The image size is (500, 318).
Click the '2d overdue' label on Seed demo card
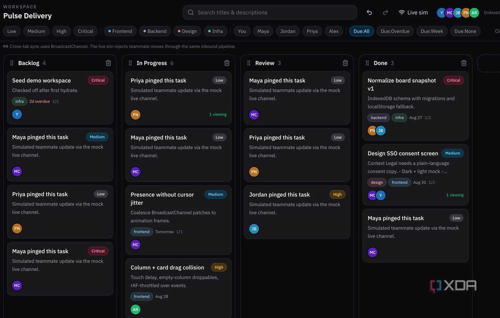(x=40, y=101)
